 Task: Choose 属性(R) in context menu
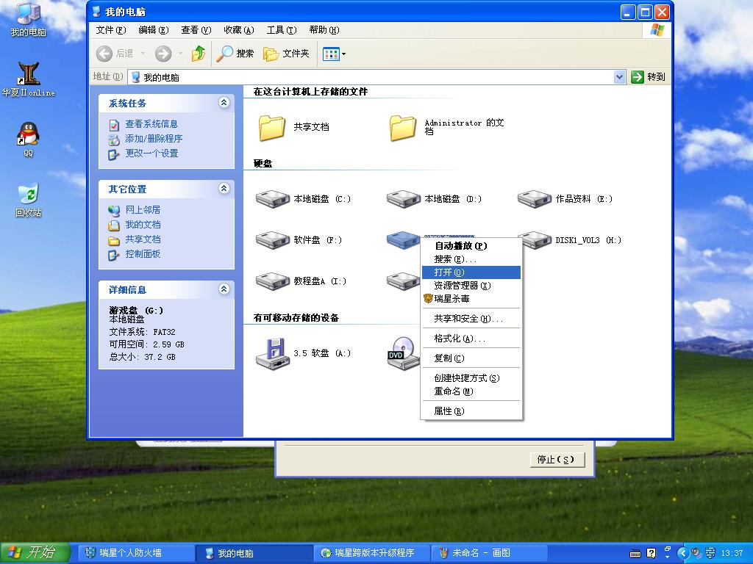471,411
